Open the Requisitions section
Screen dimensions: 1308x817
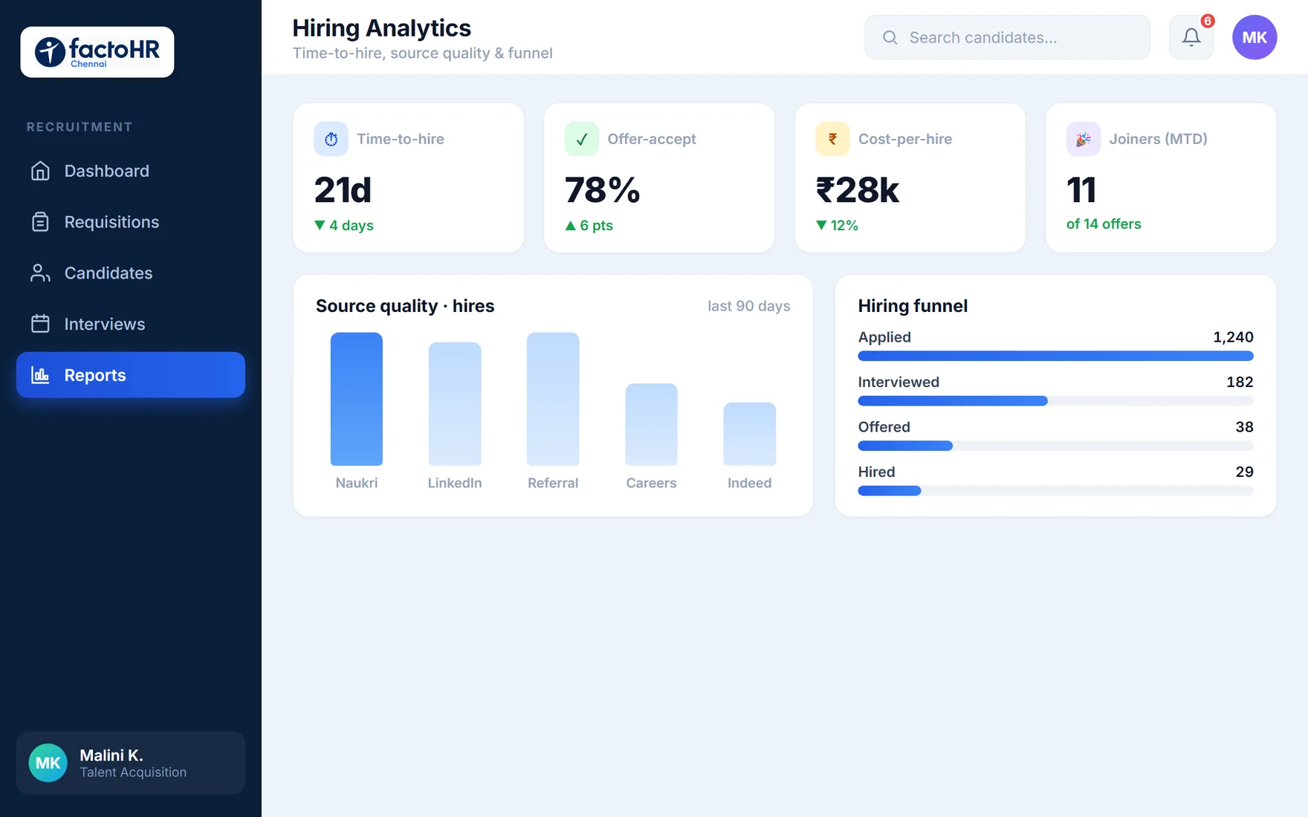131,222
